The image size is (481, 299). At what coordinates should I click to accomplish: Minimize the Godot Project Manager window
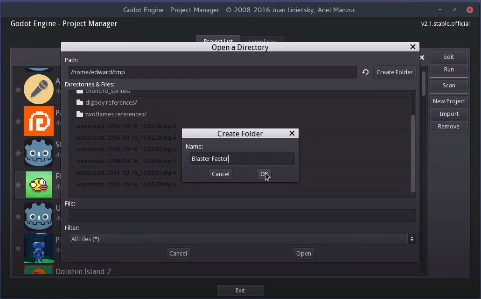pos(440,10)
